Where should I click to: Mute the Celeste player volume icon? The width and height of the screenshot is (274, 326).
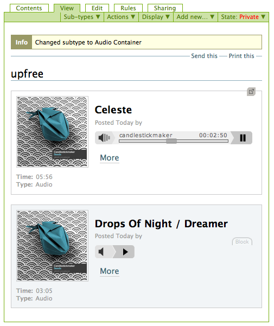click(104, 138)
